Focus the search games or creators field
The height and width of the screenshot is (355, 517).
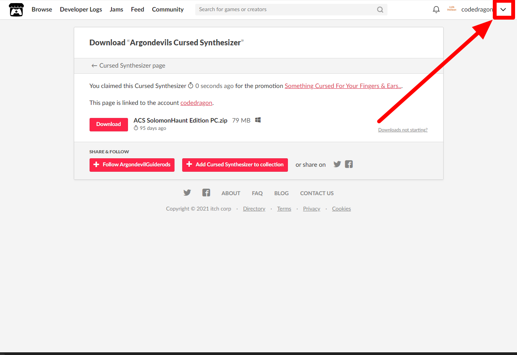tap(291, 10)
